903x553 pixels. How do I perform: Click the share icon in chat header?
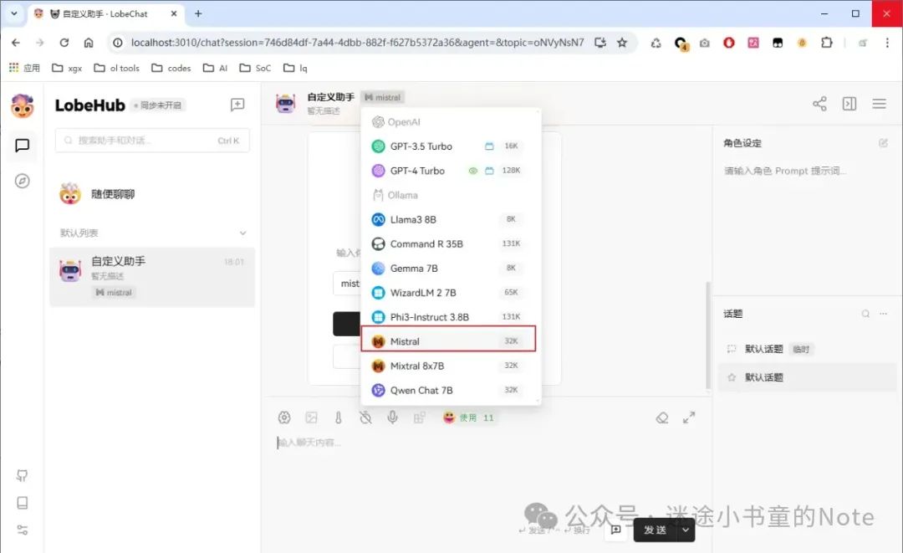pos(819,104)
